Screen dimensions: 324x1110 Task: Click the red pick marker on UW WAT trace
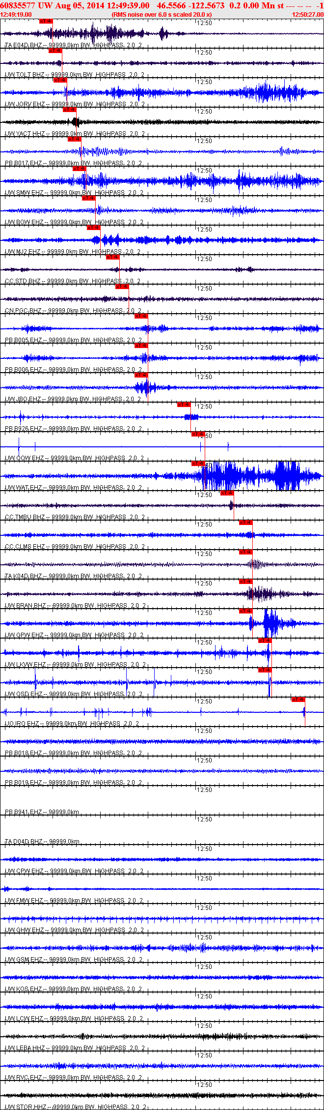point(198,464)
